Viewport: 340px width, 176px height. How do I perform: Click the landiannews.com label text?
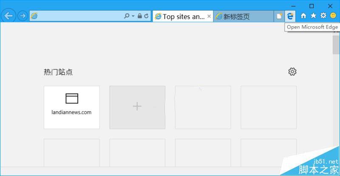coord(71,112)
